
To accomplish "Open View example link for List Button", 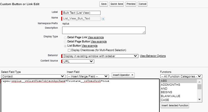I will (x=89, y=46).
